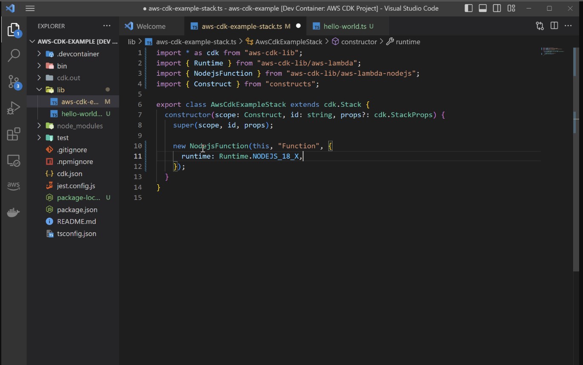
Task: Open the Search view in activity bar
Action: (x=14, y=55)
